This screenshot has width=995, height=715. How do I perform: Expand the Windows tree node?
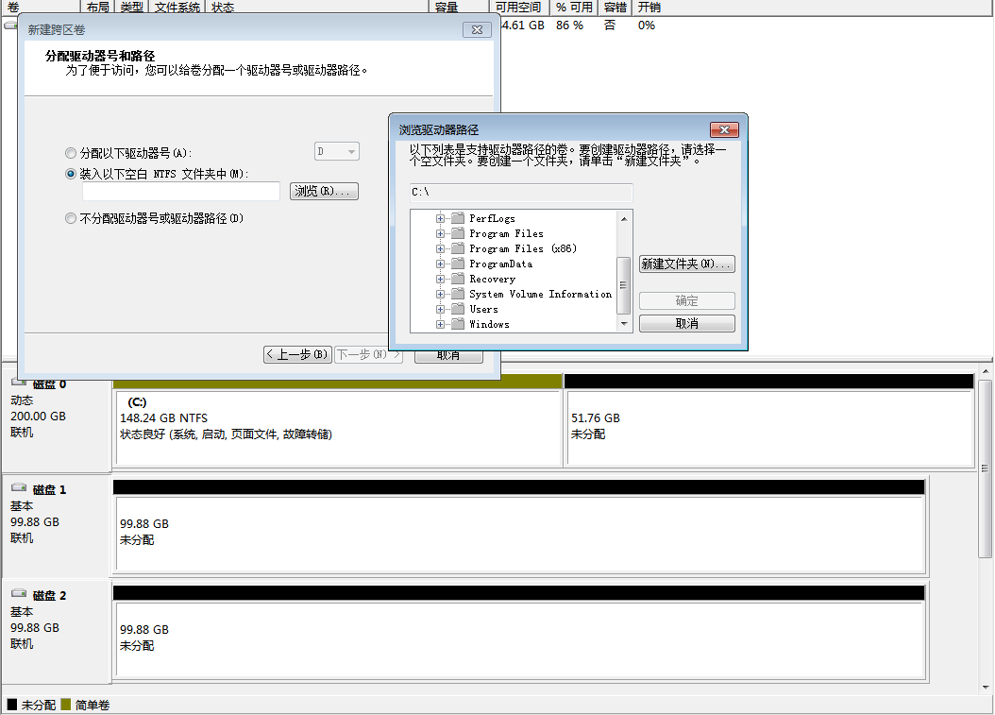pos(440,325)
